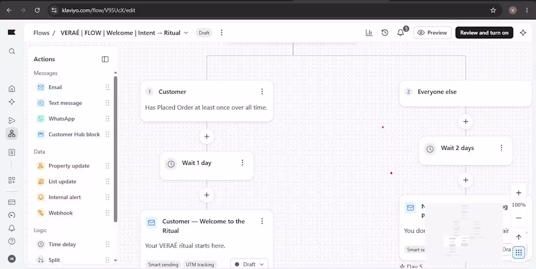536x269 pixels.
Task: Select the Internal alert action
Action: click(73, 197)
